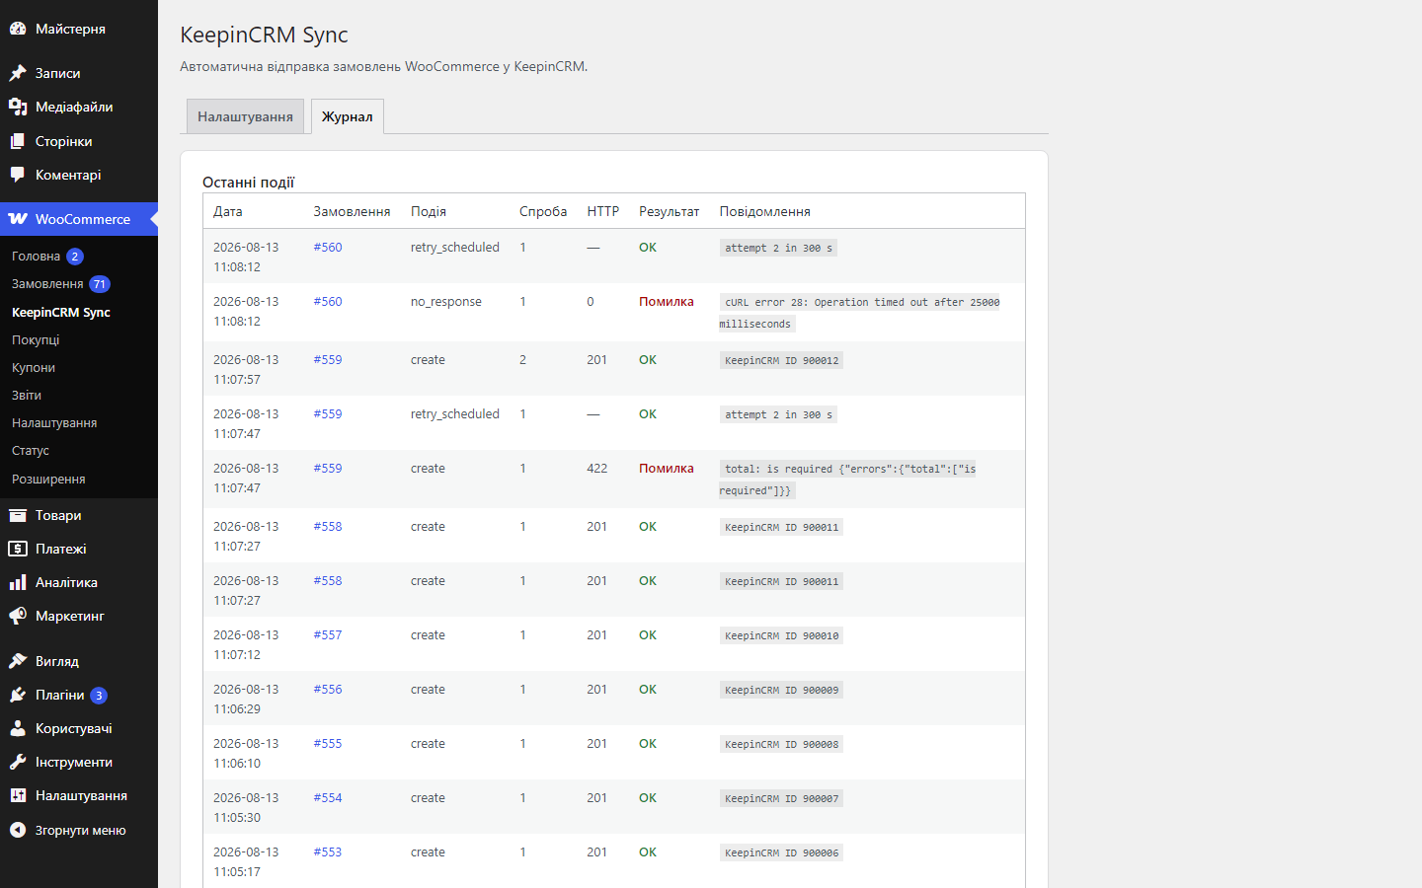Click the Плагіни plug icon
1422x888 pixels.
[18, 695]
